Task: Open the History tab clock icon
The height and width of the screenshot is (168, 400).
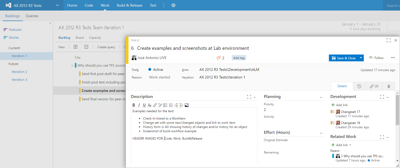Action: [359, 86]
